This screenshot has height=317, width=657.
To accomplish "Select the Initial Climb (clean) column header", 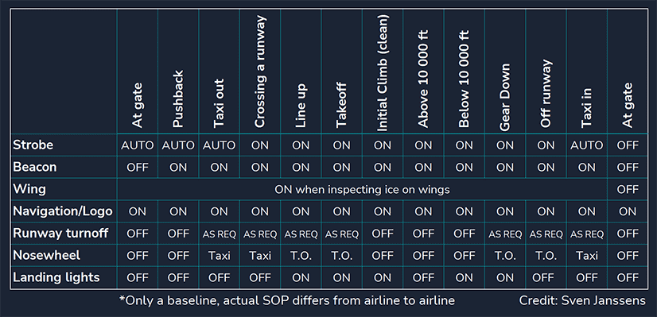I will [x=383, y=73].
